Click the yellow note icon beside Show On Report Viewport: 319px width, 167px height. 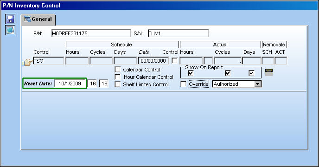[269, 72]
